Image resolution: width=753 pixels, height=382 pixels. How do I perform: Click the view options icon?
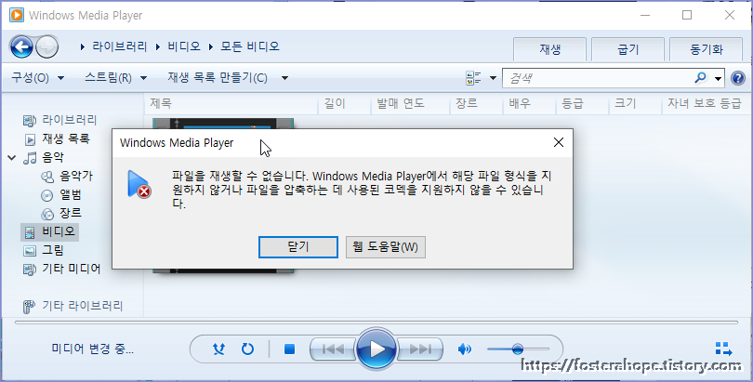click(473, 78)
